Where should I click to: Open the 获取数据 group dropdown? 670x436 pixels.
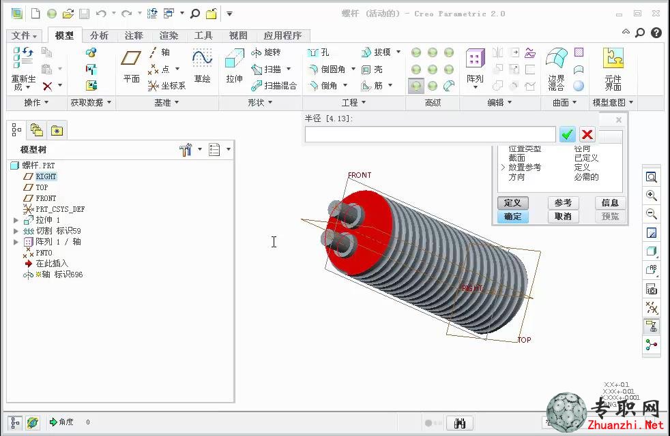pyautogui.click(x=91, y=102)
